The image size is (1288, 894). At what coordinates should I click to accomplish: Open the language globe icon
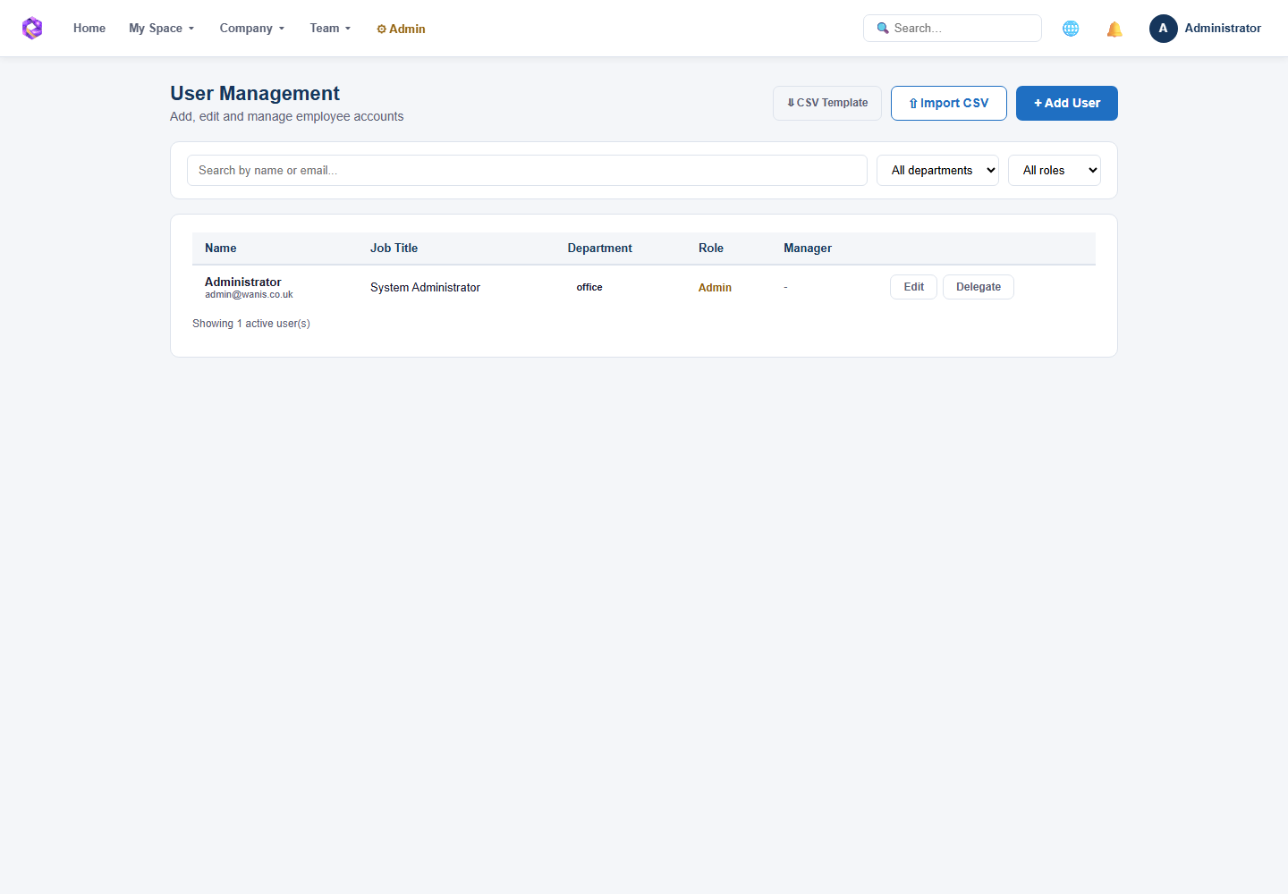[x=1071, y=29]
